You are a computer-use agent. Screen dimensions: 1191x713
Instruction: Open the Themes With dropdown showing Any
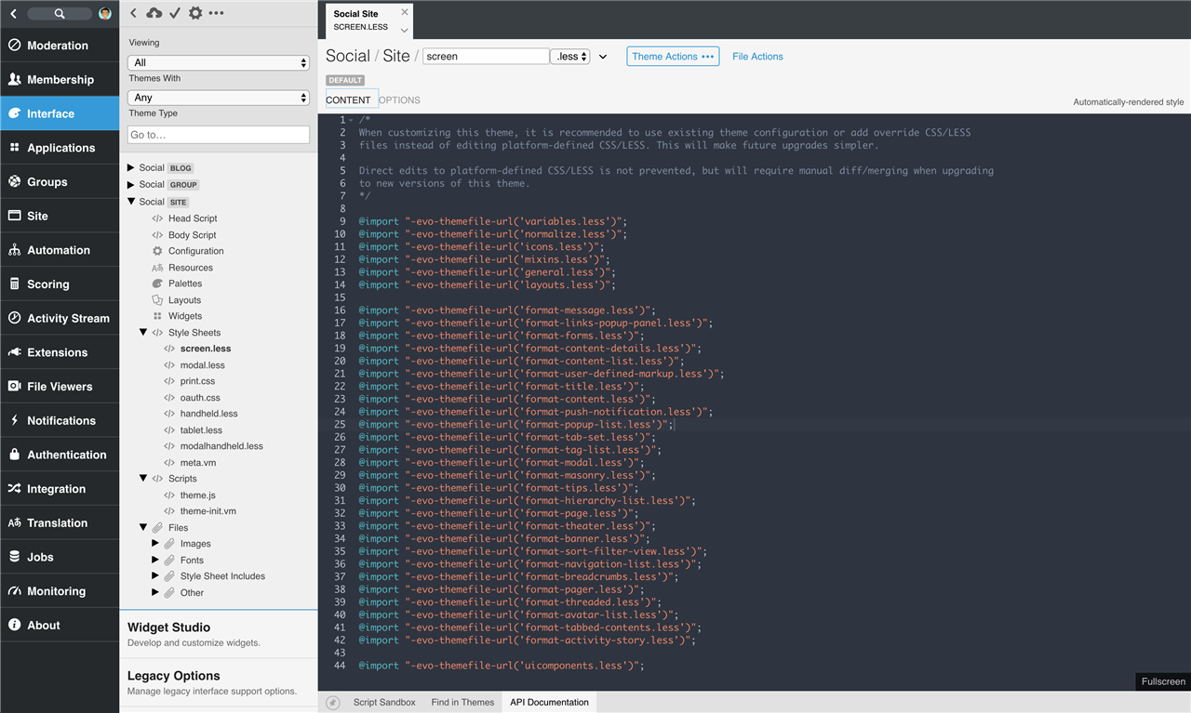coord(219,98)
